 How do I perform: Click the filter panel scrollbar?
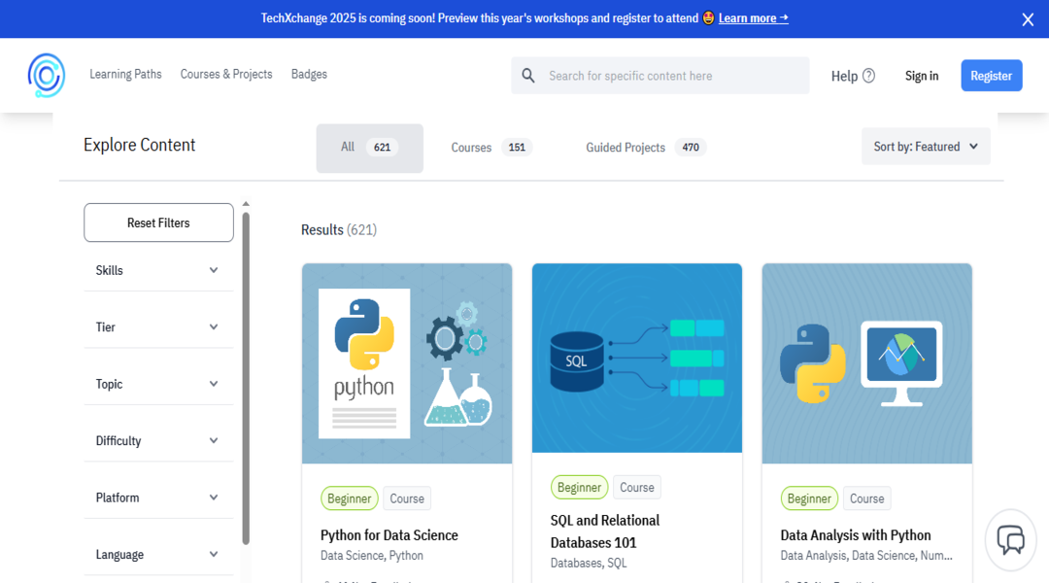pos(246,378)
